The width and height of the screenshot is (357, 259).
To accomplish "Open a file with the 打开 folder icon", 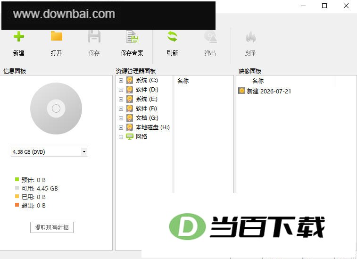I will coord(57,36).
